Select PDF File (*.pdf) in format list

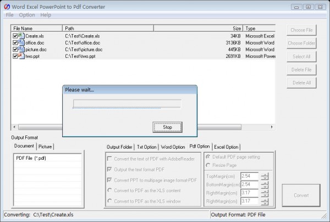pyautogui.click(x=32, y=159)
